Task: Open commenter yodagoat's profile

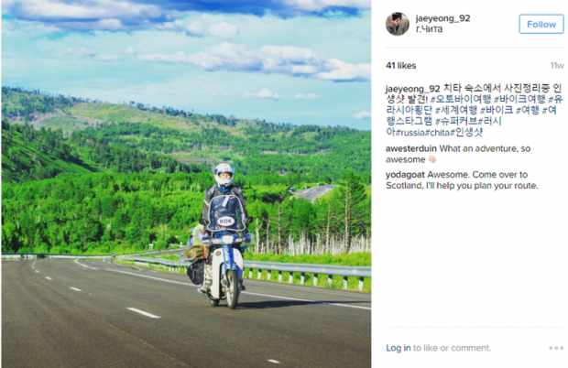Action: coord(405,175)
